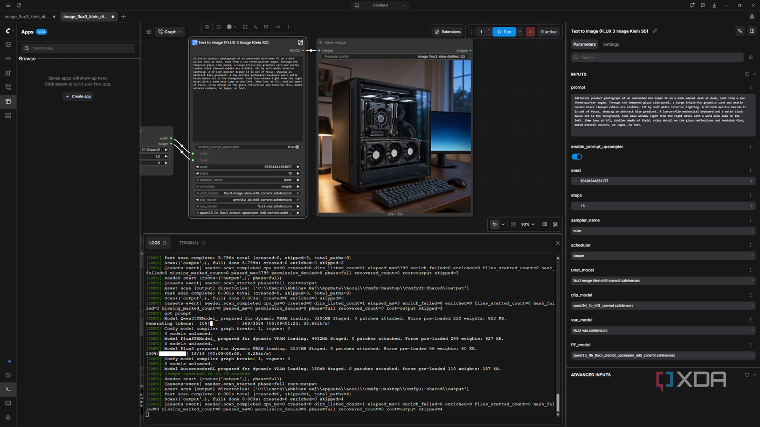Reset the INPUTS section values
This screenshot has width=760, height=427.
(747, 74)
